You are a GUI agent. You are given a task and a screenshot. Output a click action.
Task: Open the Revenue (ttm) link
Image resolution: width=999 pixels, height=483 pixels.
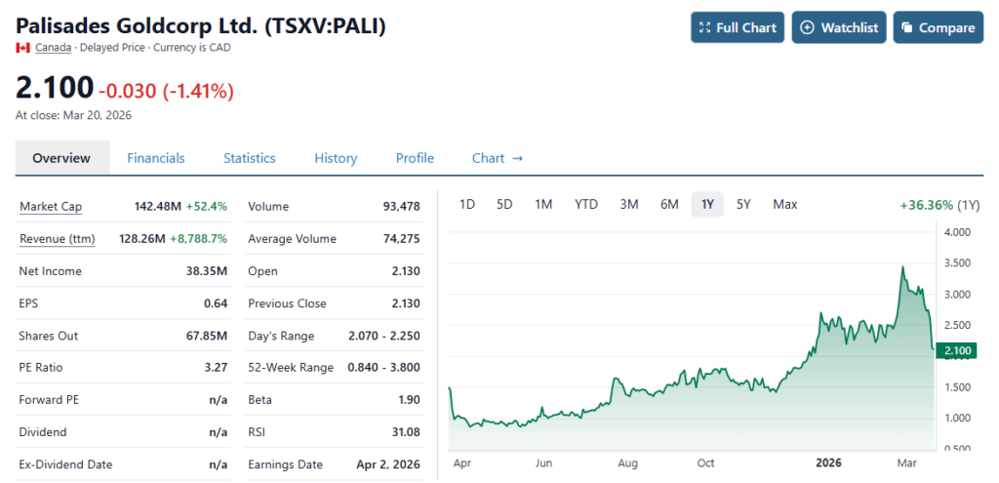pos(55,239)
